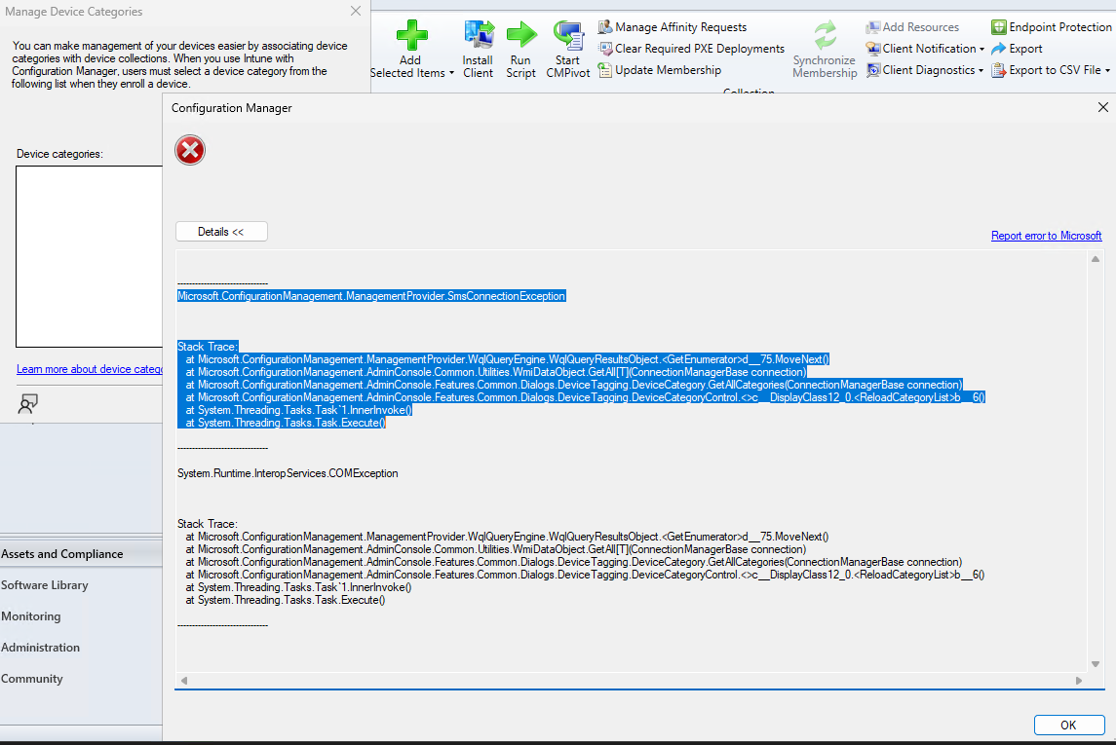Click the Update Membership icon

pos(605,70)
